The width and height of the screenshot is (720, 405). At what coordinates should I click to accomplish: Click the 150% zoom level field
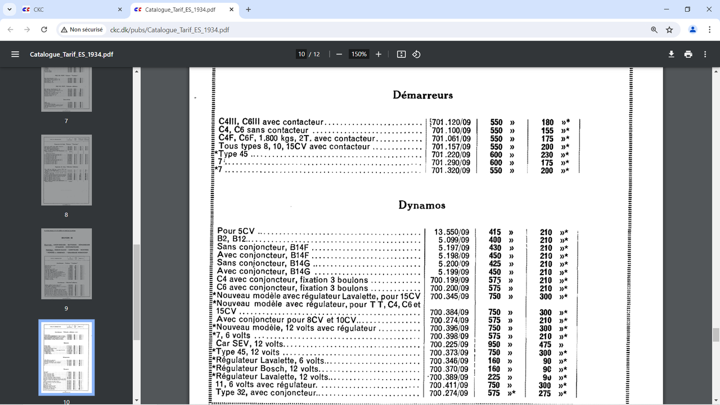[x=359, y=54]
